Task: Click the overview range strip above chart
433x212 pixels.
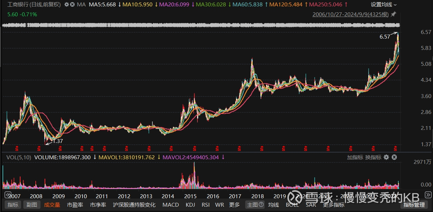Action: pyautogui.click(x=201, y=25)
